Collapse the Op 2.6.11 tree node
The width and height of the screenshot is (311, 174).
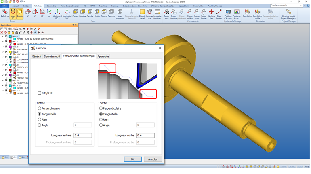click(x=2, y=91)
